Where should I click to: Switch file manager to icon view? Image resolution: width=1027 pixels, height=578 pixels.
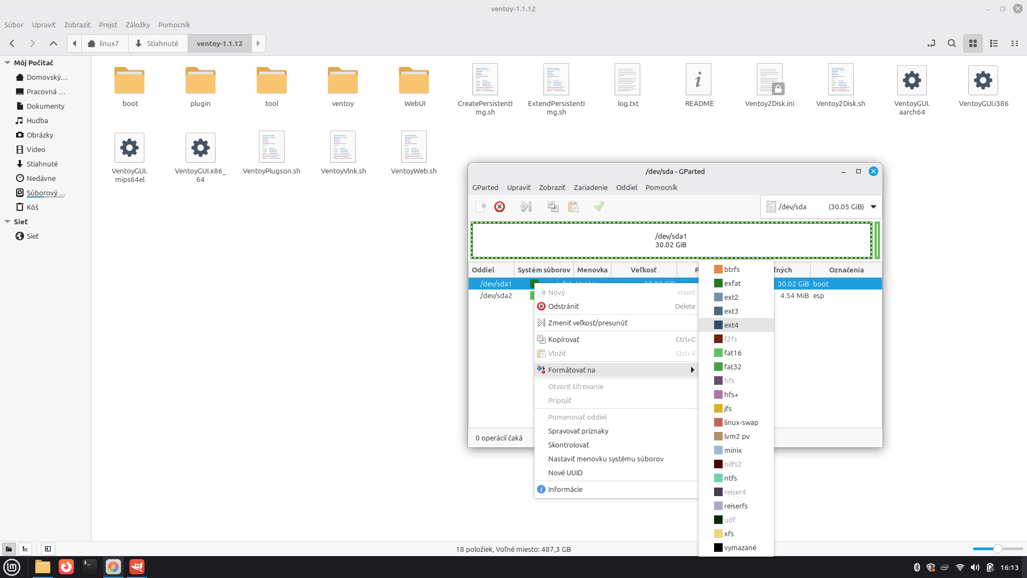point(973,43)
